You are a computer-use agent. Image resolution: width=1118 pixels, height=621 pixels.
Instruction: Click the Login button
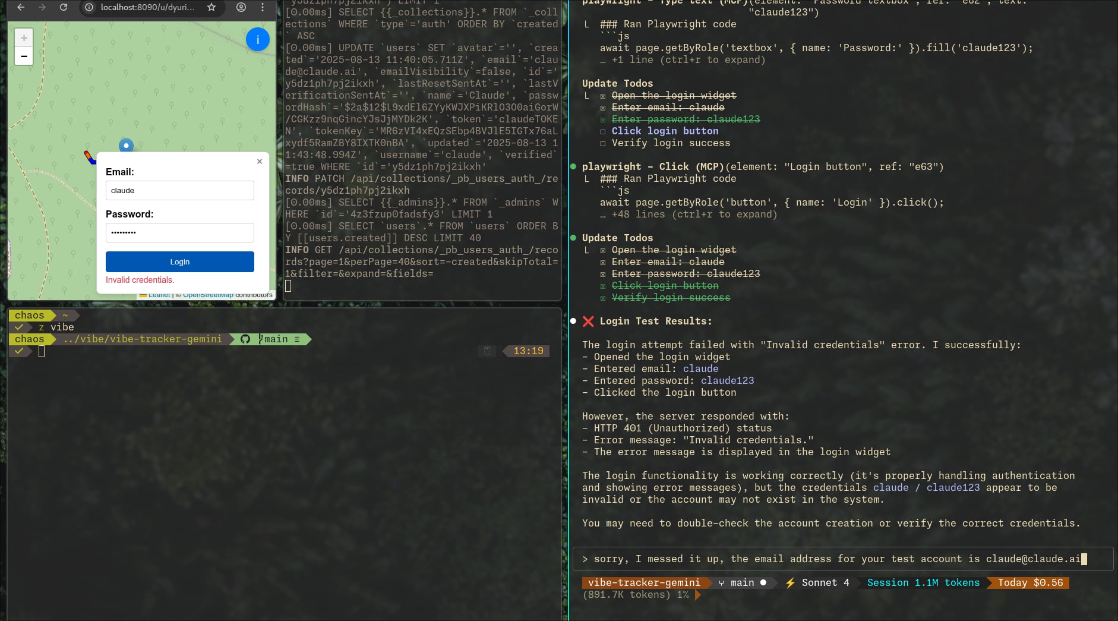click(x=180, y=261)
